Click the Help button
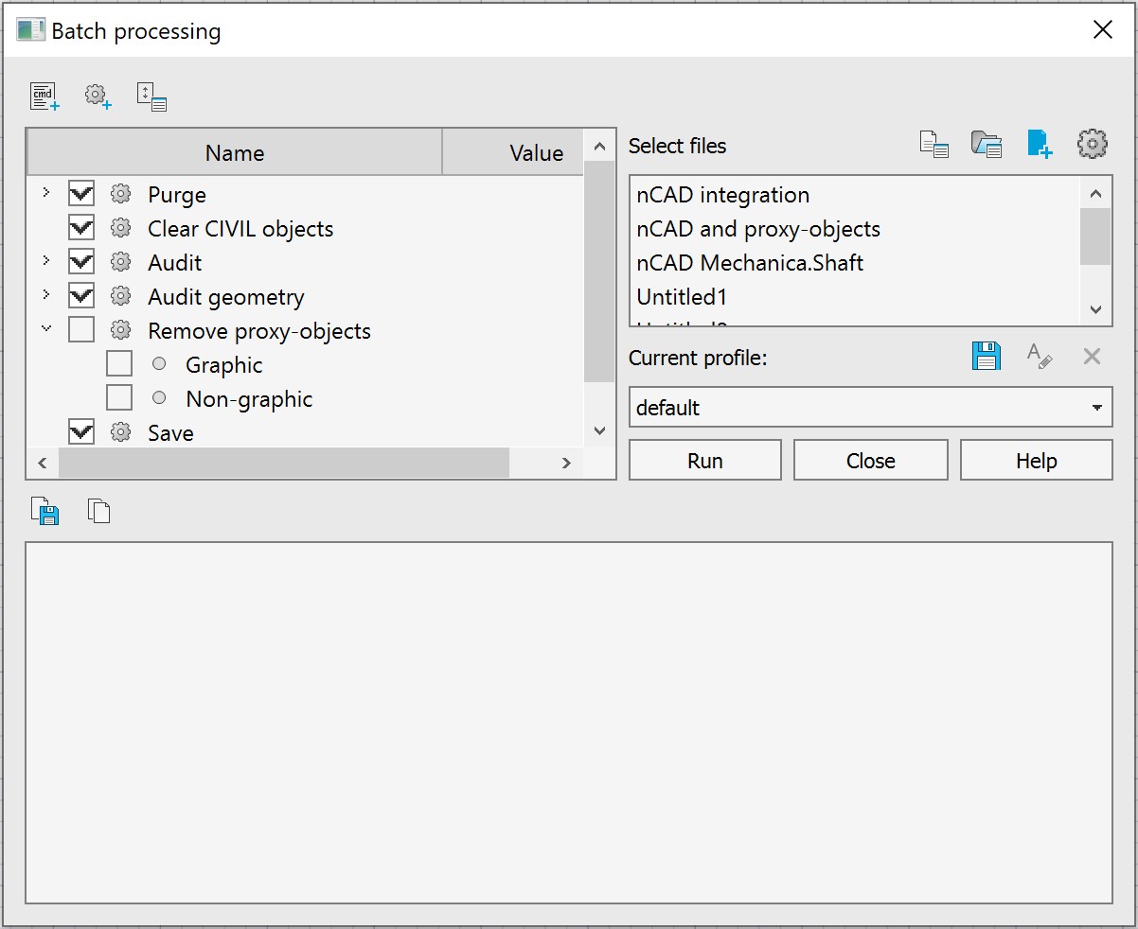Screen dimensions: 1138x929 coord(1036,461)
